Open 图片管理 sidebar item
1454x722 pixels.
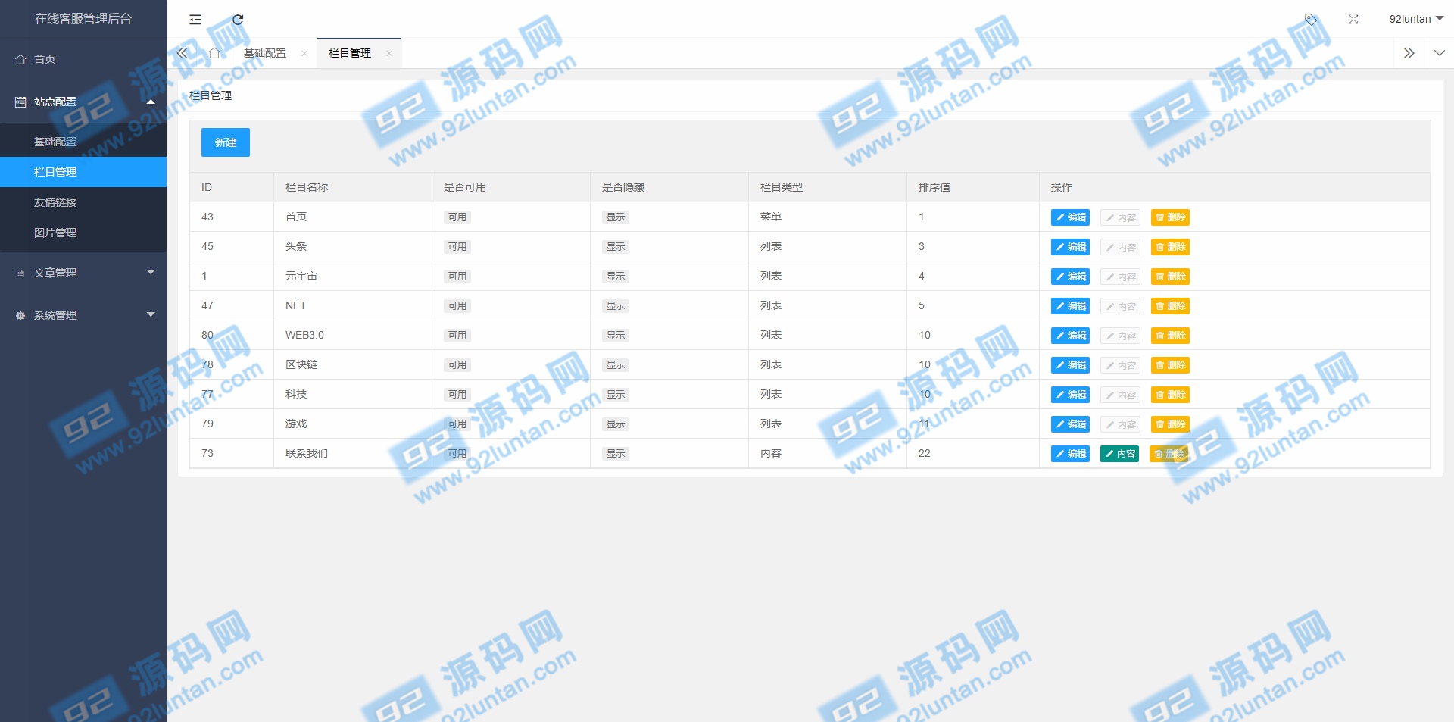point(83,233)
